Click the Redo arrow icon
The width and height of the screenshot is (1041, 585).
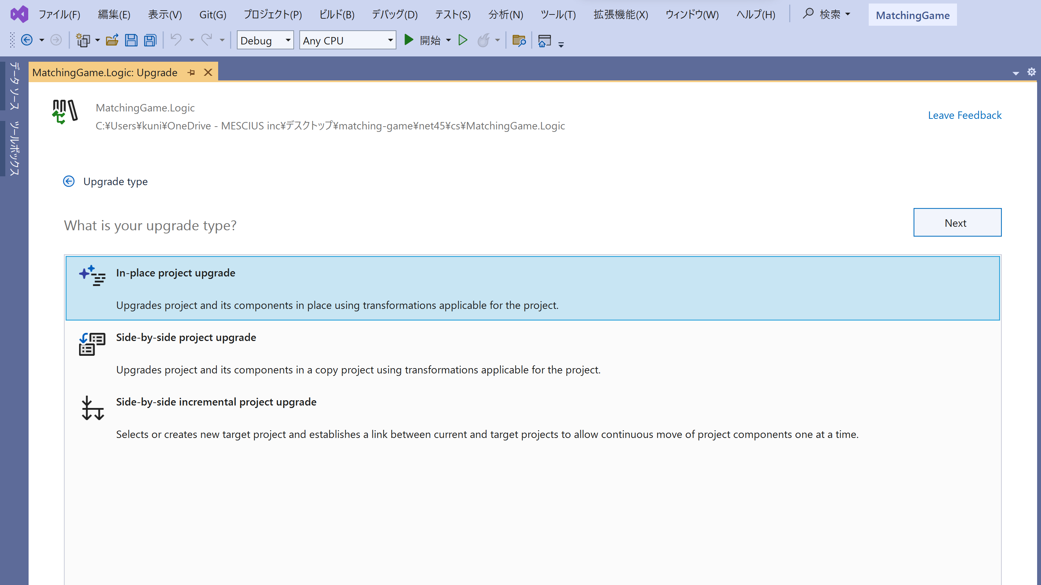pos(207,39)
